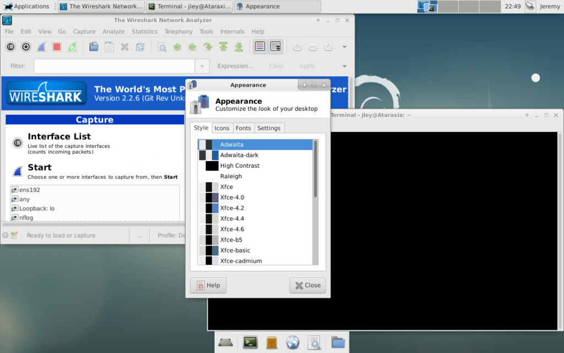This screenshot has height=353, width=564.
Task: Open application finder magnifier dock icon
Action: pos(314,343)
